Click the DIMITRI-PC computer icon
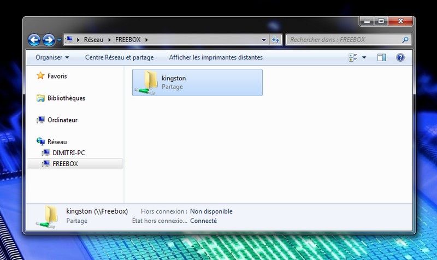437x260 pixels. [46, 153]
